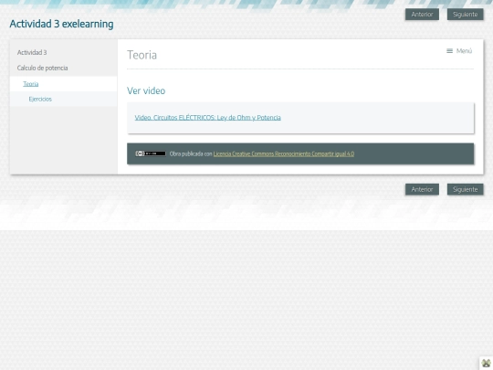The width and height of the screenshot is (493, 370).
Task: Click the Teoria page heading
Action: pos(142,55)
